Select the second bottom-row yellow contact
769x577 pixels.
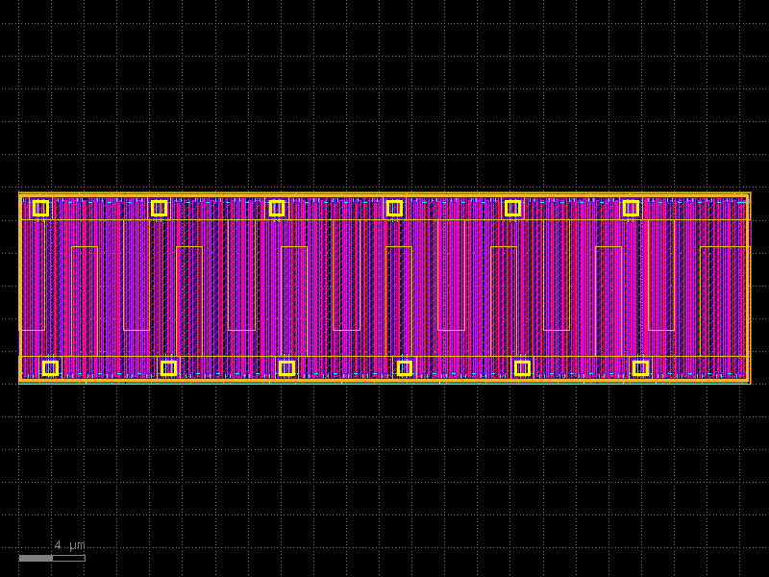coord(168,366)
